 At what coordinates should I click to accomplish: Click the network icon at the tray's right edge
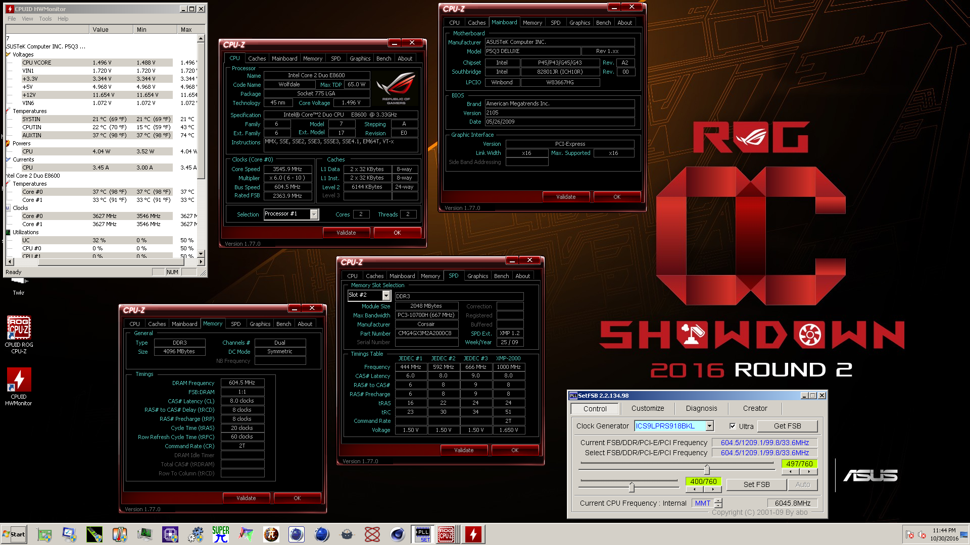click(x=964, y=534)
